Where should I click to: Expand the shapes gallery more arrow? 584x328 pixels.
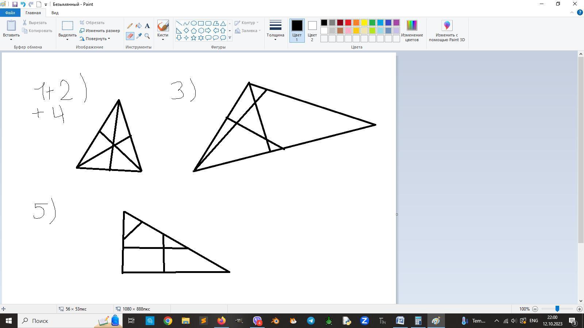coord(230,38)
